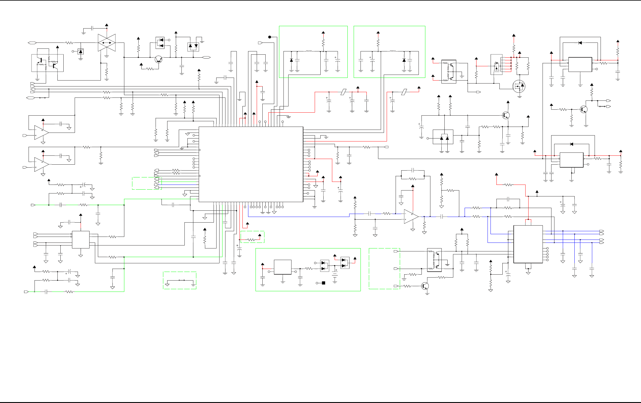The height and width of the screenshot is (403, 641).
Task: Select the tall IC block with red top supply pins
Action: pos(528,244)
